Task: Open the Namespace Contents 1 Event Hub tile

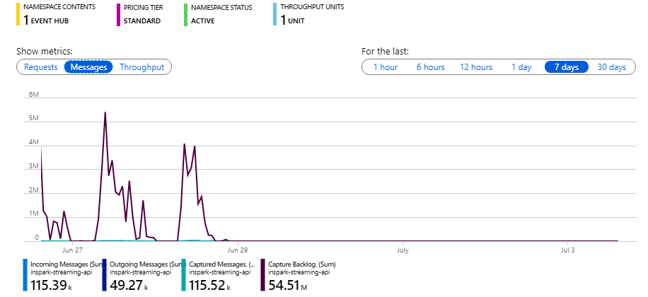Action: (x=56, y=14)
